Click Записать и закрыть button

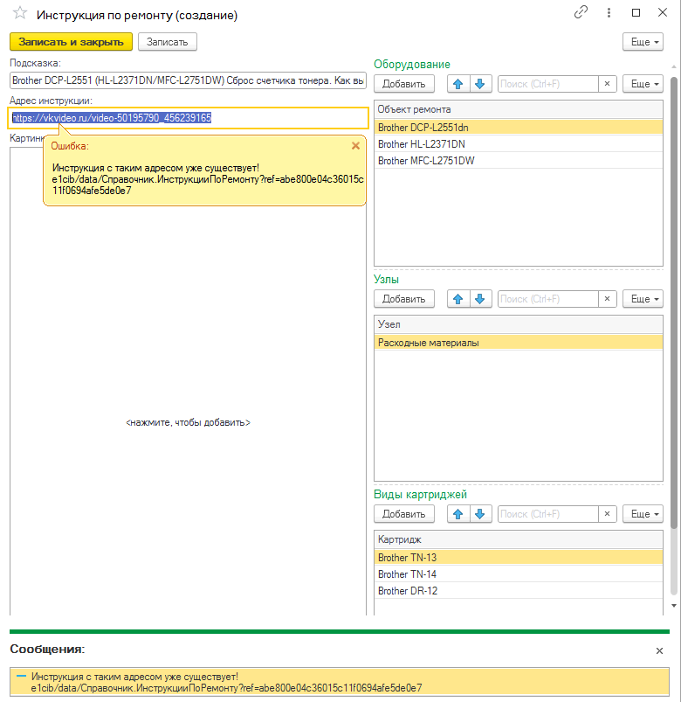click(71, 42)
